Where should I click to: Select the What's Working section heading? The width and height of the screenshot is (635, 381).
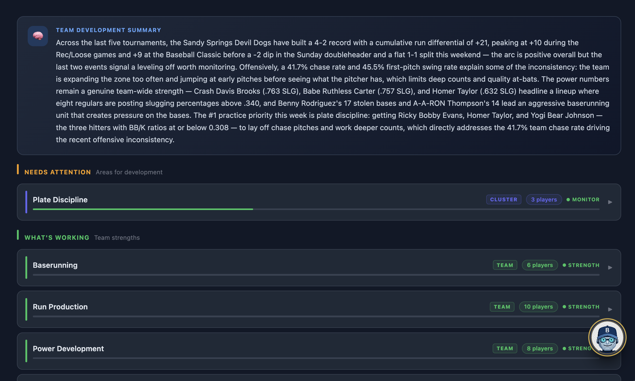57,237
